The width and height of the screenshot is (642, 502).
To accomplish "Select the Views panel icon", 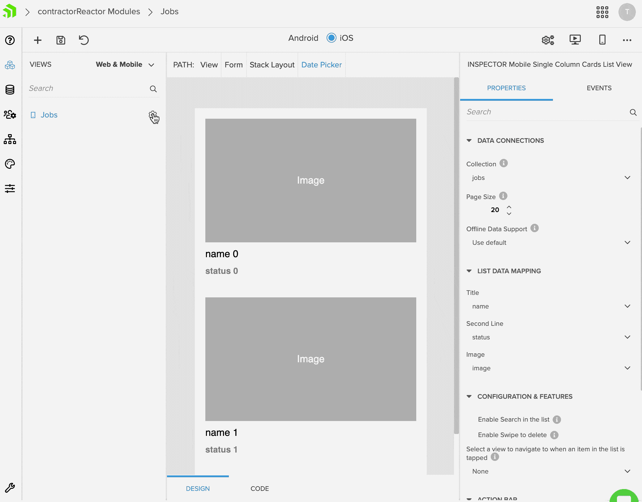I will 10,65.
